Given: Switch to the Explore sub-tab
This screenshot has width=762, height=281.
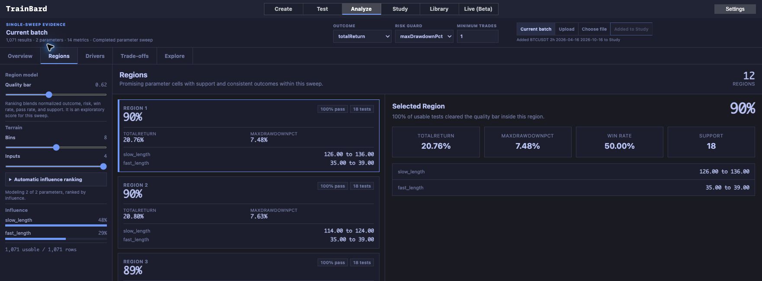Looking at the screenshot, I should pos(174,56).
